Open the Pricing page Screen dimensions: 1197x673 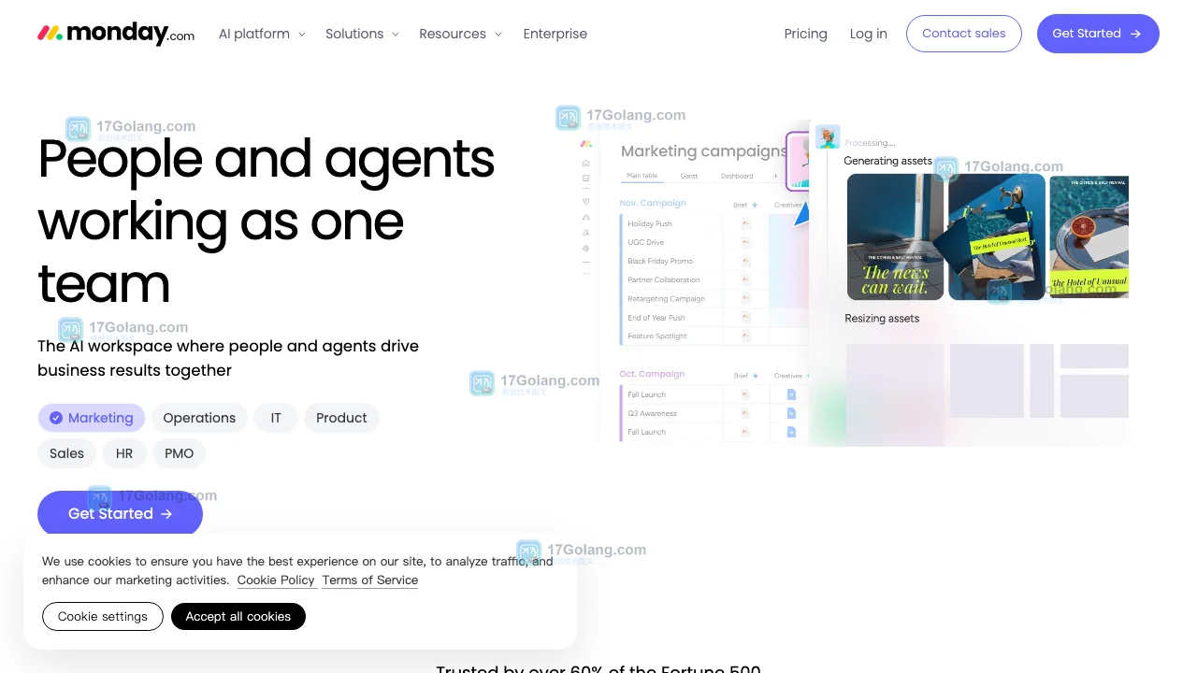coord(806,34)
